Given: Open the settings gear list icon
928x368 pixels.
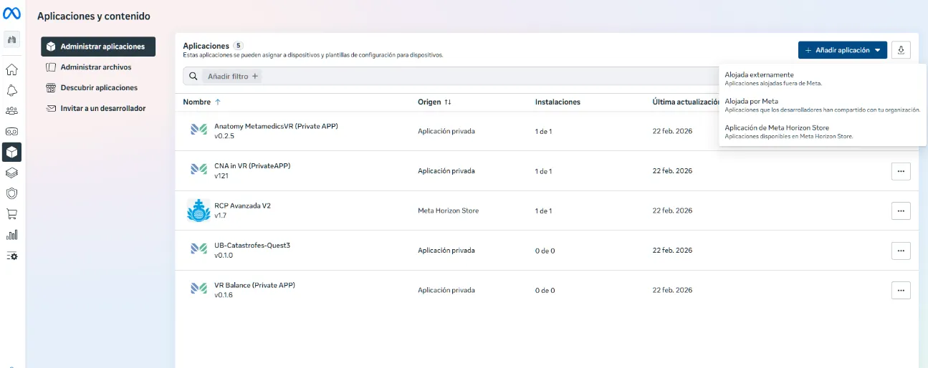Looking at the screenshot, I should point(12,256).
